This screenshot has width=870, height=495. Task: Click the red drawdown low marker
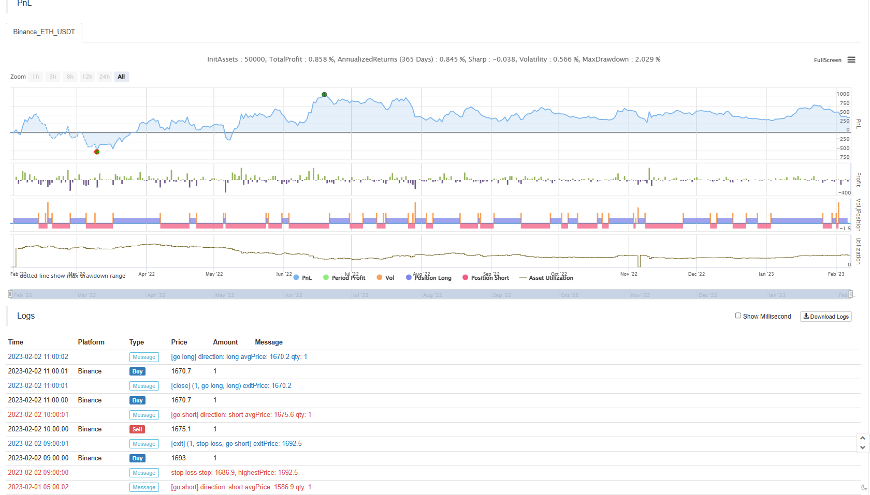coord(97,152)
